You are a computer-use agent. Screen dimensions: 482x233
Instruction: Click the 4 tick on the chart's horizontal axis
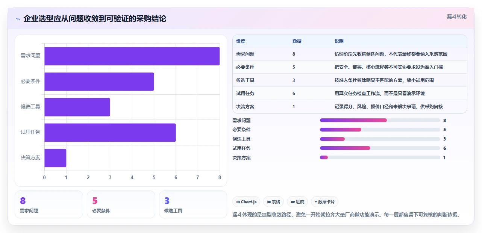click(132, 177)
